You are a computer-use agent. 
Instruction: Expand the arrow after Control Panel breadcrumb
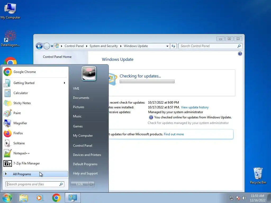[87, 46]
